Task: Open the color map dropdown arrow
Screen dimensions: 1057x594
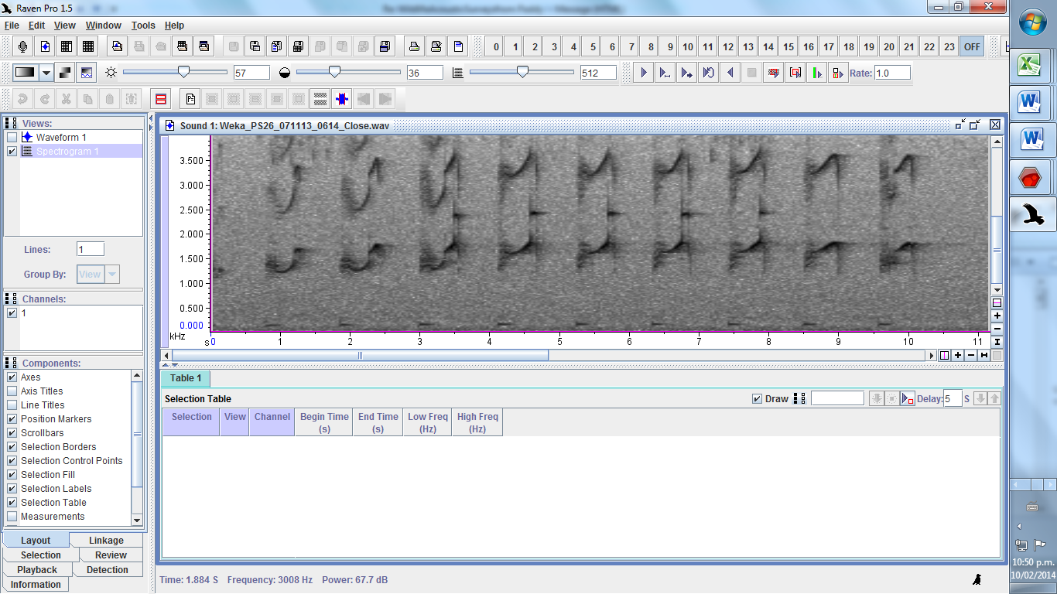Action: [x=46, y=73]
